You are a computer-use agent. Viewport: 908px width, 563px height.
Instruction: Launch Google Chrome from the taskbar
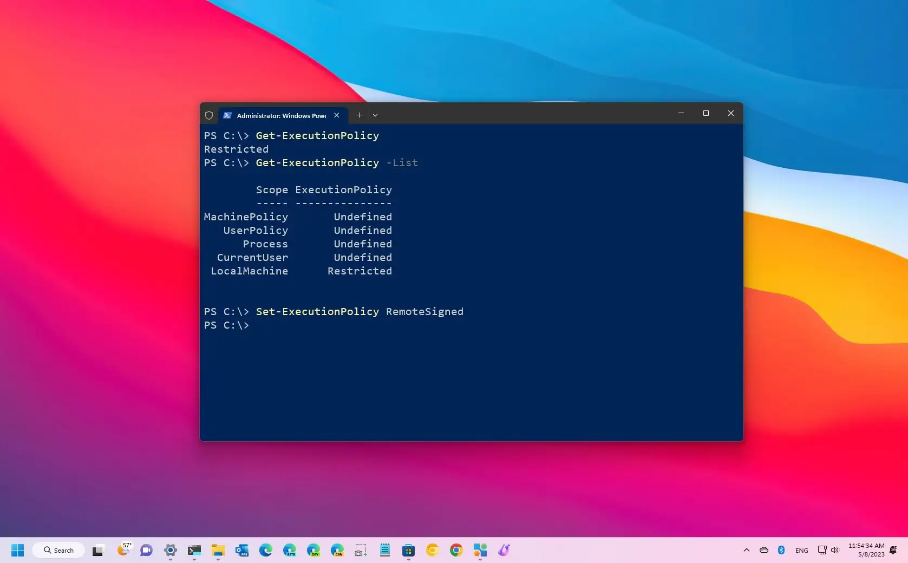(455, 550)
